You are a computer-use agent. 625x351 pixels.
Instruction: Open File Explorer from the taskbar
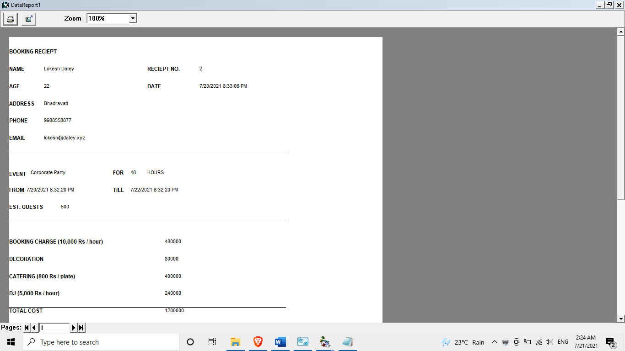click(x=235, y=341)
